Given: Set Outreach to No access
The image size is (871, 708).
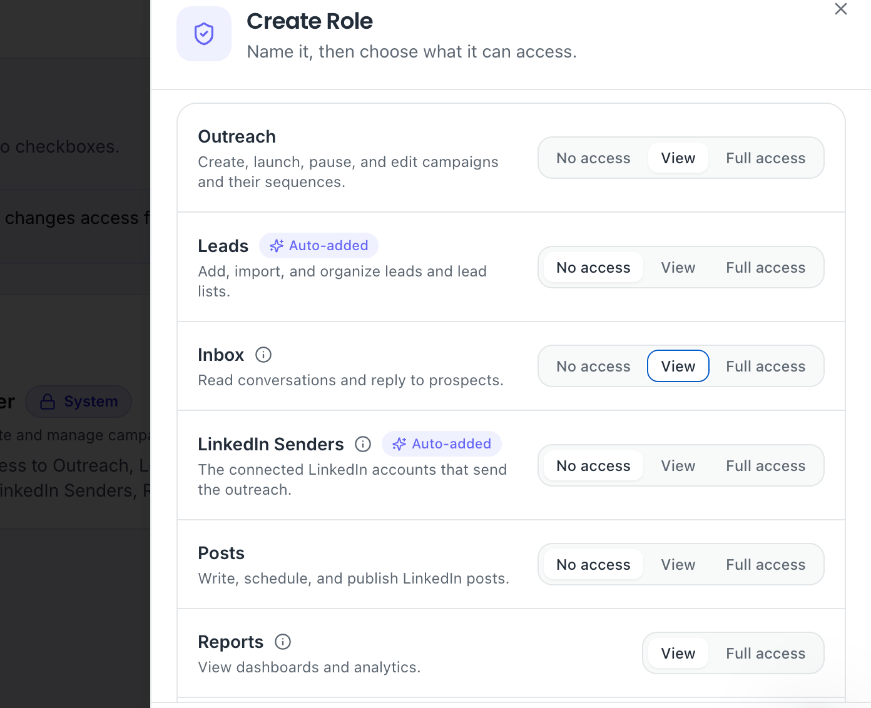Looking at the screenshot, I should click(x=593, y=158).
